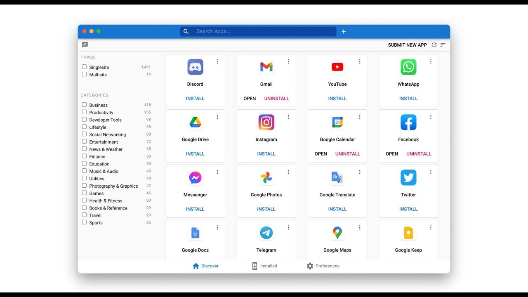Click the Discord app icon
The height and width of the screenshot is (297, 528).
[195, 67]
